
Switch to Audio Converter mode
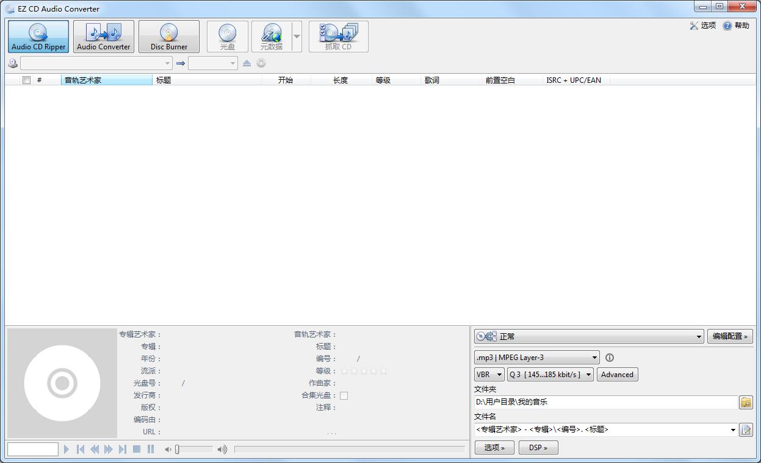(103, 37)
